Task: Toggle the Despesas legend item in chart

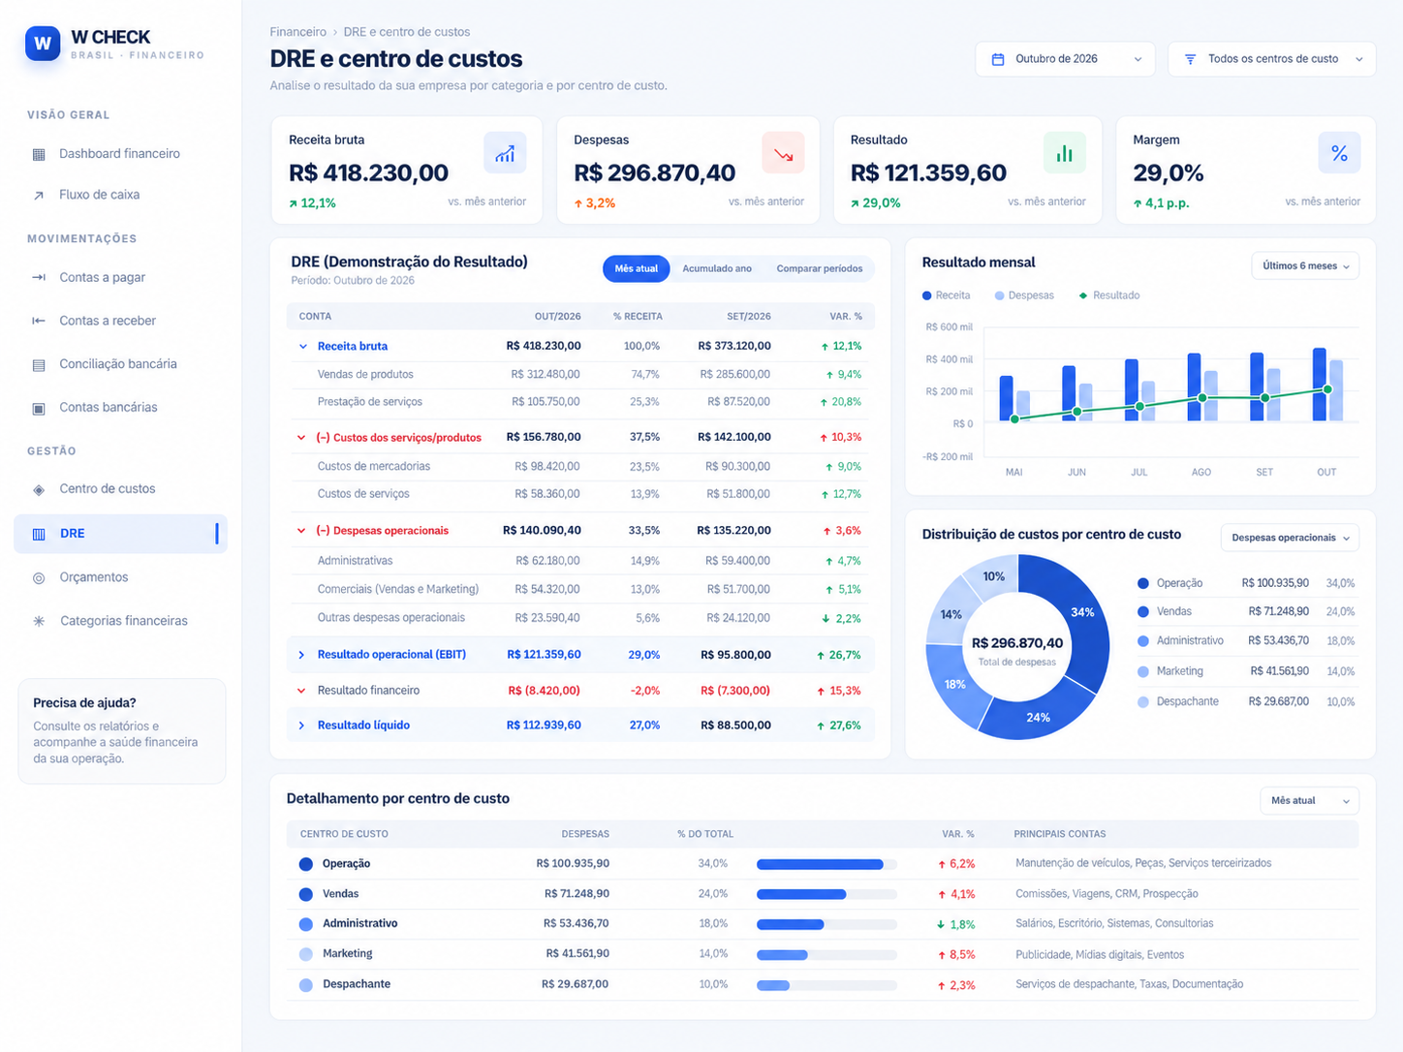Action: pyautogui.click(x=1024, y=295)
